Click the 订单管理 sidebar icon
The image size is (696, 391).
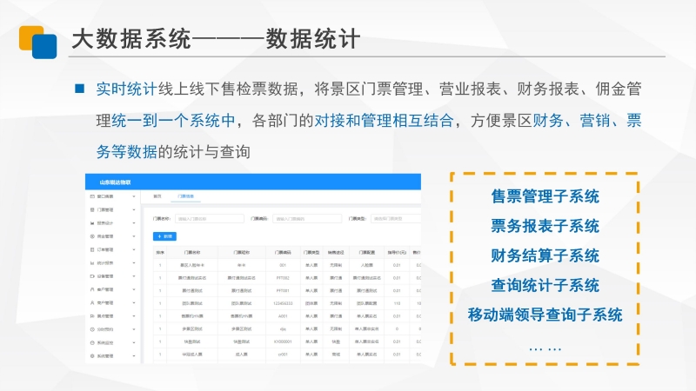92,249
